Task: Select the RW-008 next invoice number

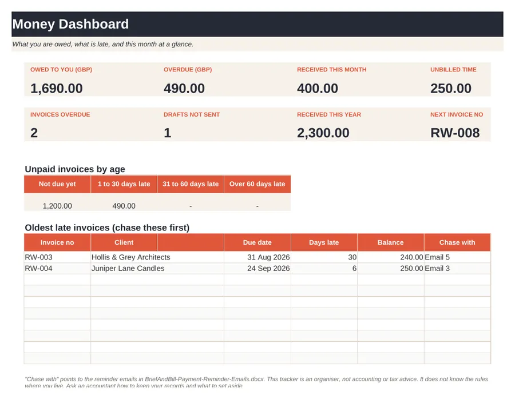Action: tap(455, 133)
